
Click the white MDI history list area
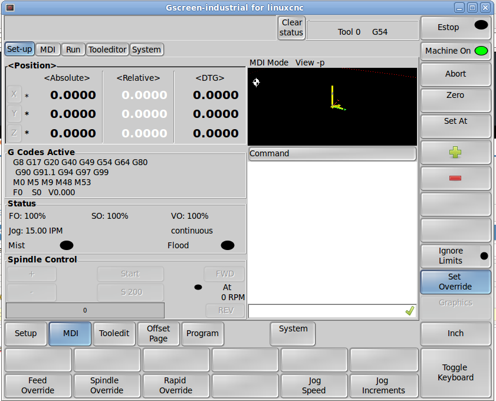pos(332,232)
